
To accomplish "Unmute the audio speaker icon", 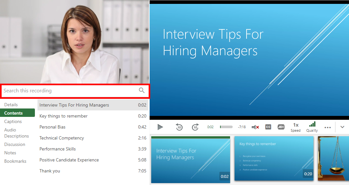I will pyautogui.click(x=255, y=127).
